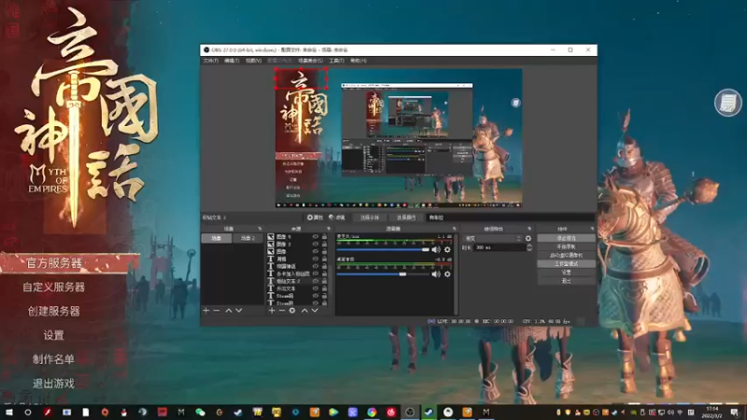Viewport: 747px width, 420px height.
Task: Open the Windows Start menu
Action: pyautogui.click(x=8, y=412)
